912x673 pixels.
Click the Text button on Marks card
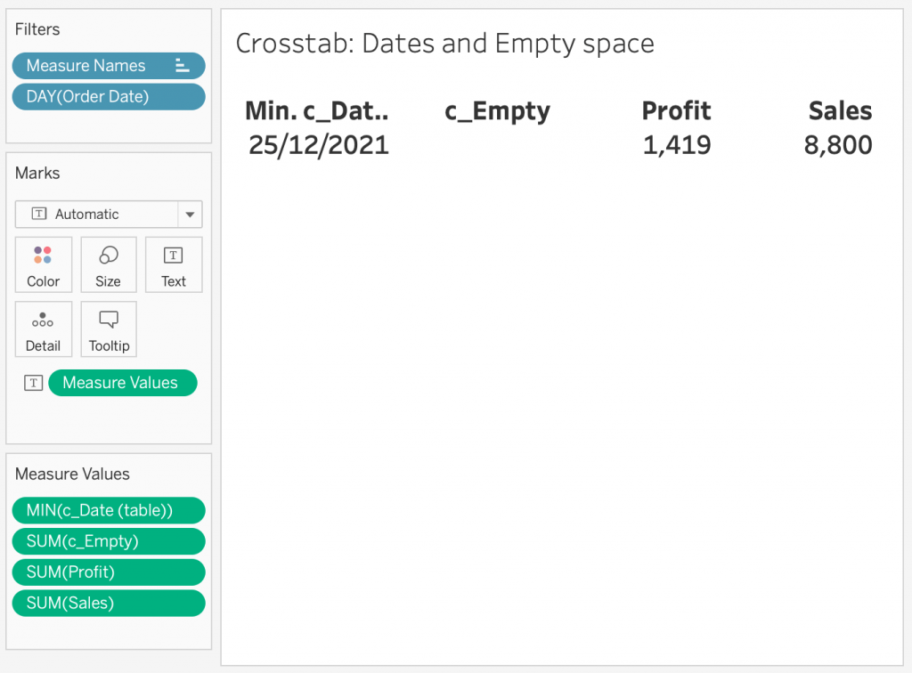click(173, 264)
